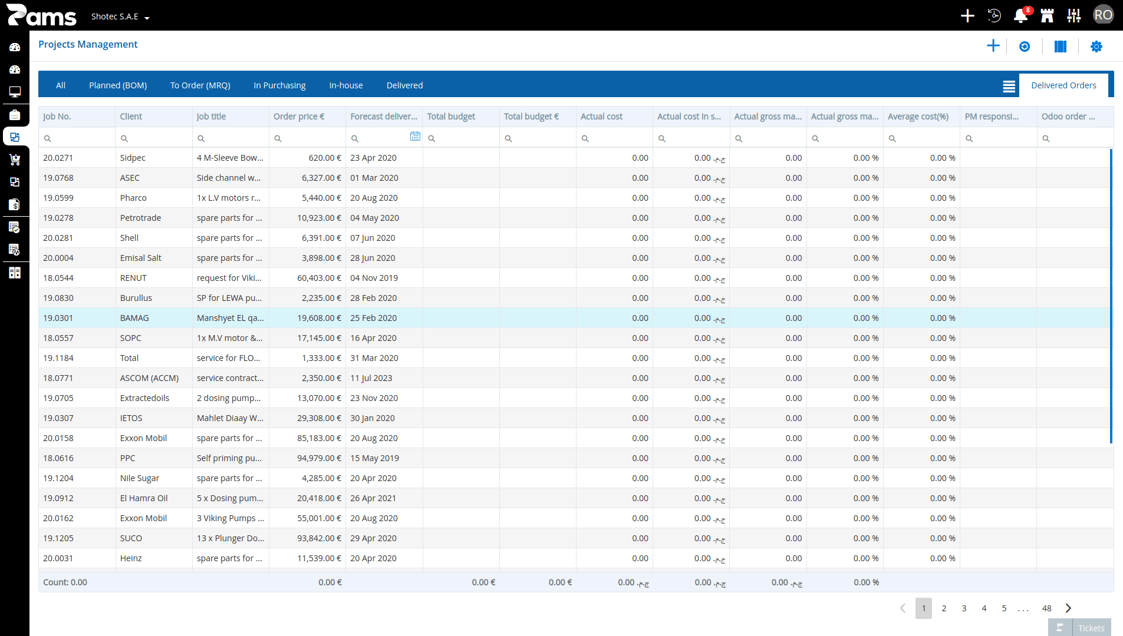
Task: Open the list with pulse monitor sidebar icon
Action: click(15, 250)
